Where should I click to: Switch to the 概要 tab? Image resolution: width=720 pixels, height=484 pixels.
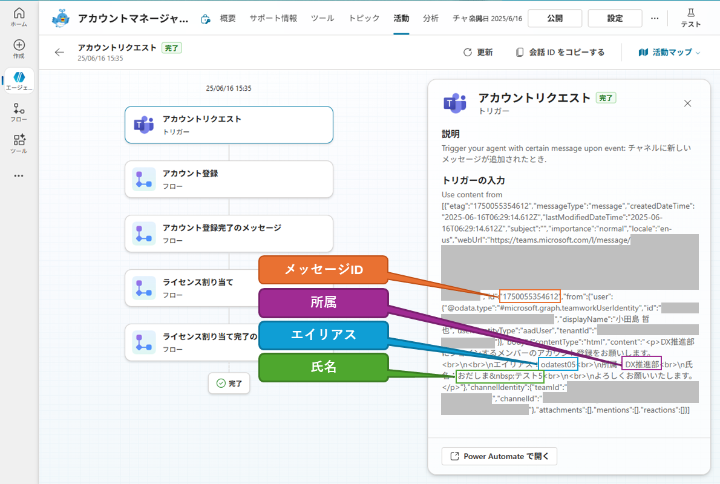pos(227,18)
